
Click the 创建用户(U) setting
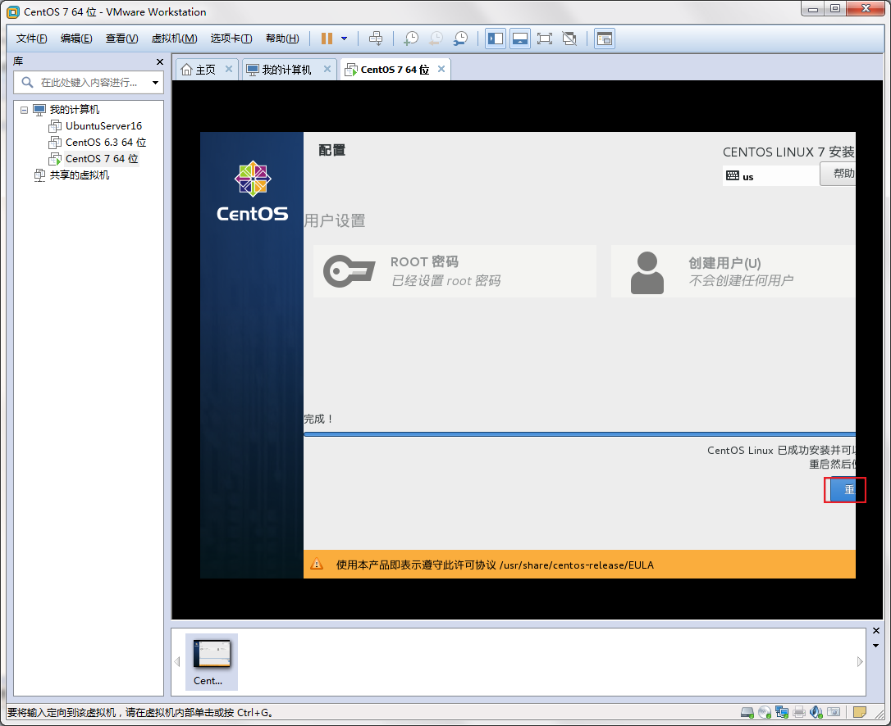click(733, 271)
